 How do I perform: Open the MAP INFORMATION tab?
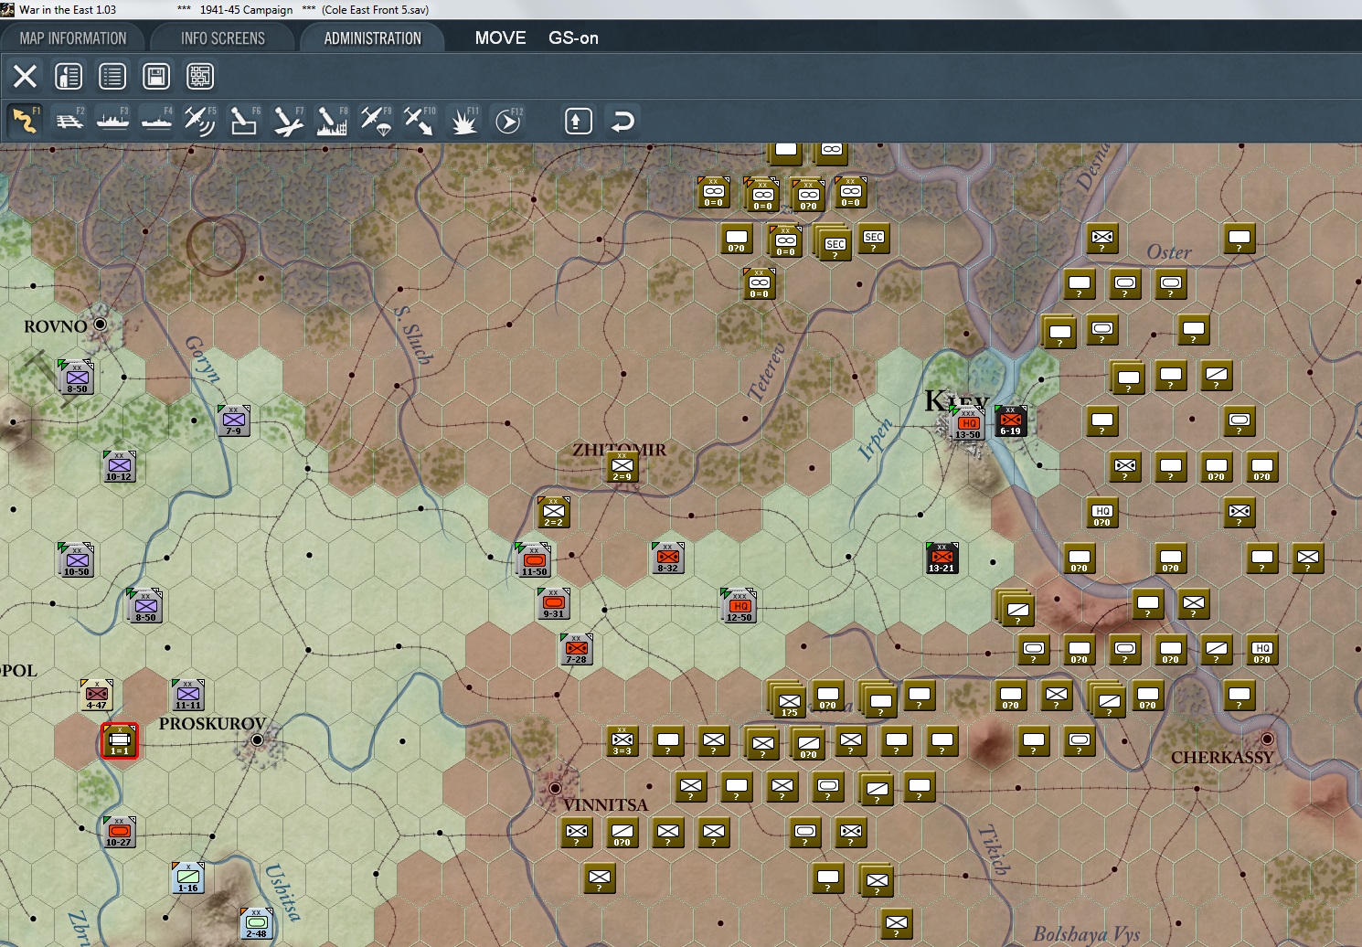(73, 38)
